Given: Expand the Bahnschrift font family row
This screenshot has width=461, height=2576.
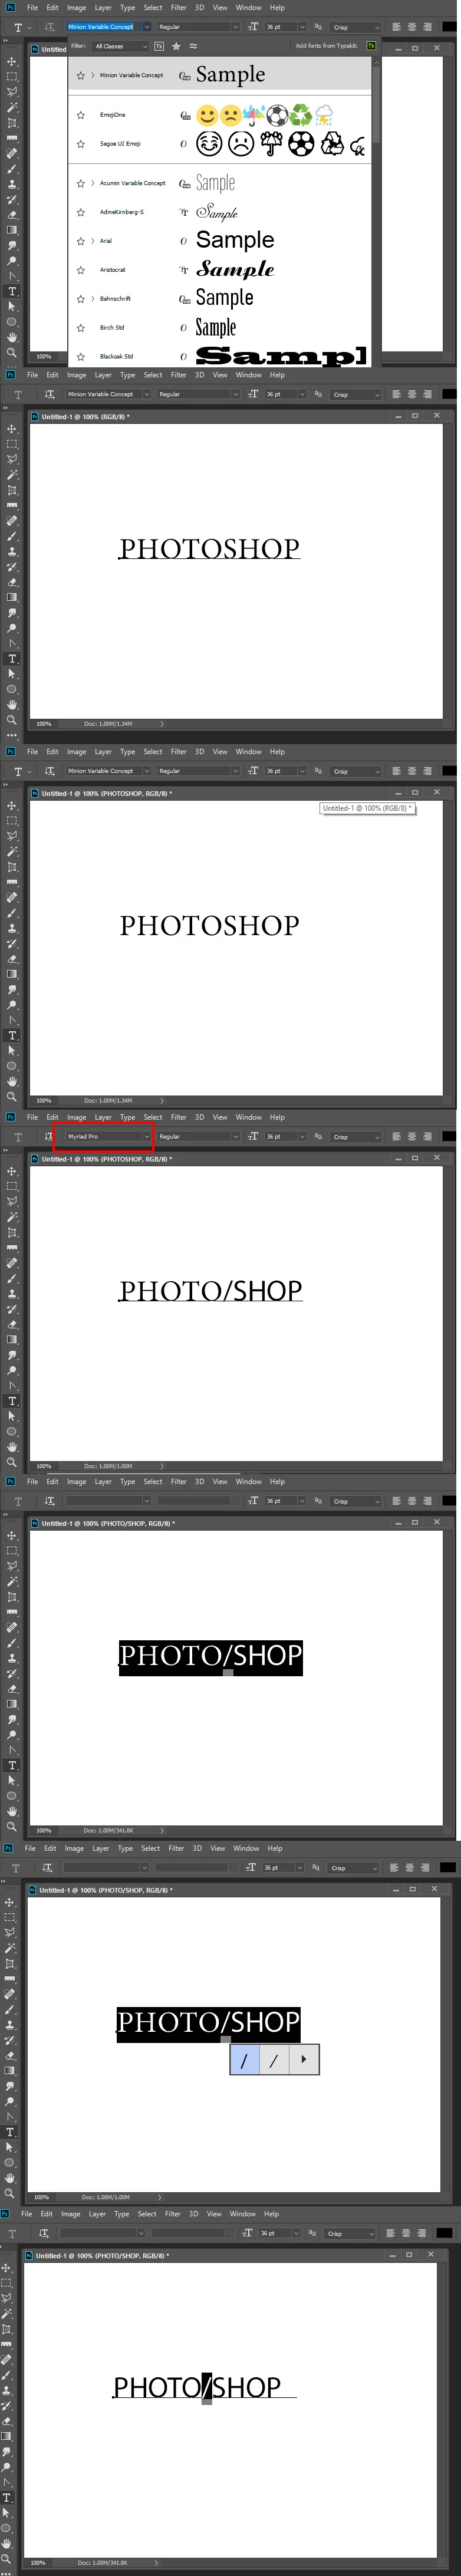Looking at the screenshot, I should (x=93, y=299).
